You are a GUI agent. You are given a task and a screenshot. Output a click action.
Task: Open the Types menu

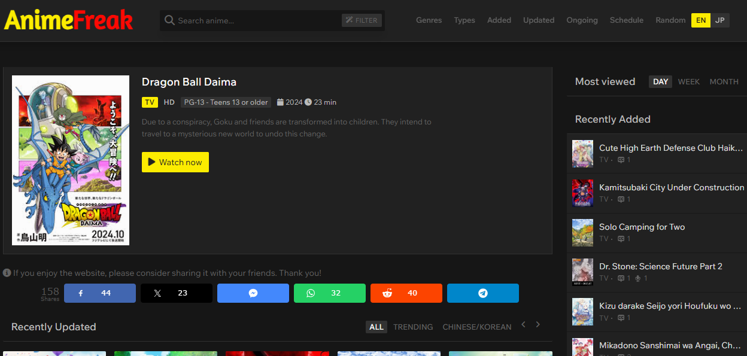tap(464, 20)
